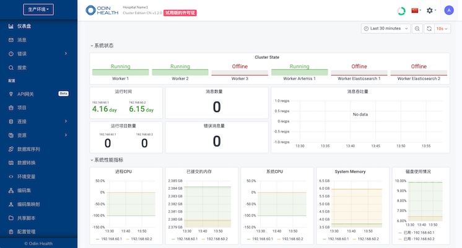Click the 错误消息量 panel title
The width and height of the screenshot is (462, 248).
point(214,126)
